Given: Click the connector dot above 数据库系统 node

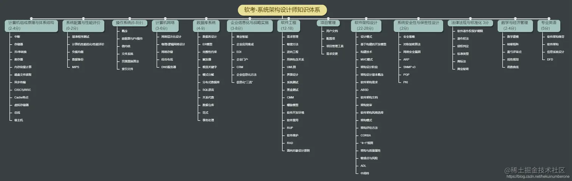Looking at the screenshot, I should [206, 18].
